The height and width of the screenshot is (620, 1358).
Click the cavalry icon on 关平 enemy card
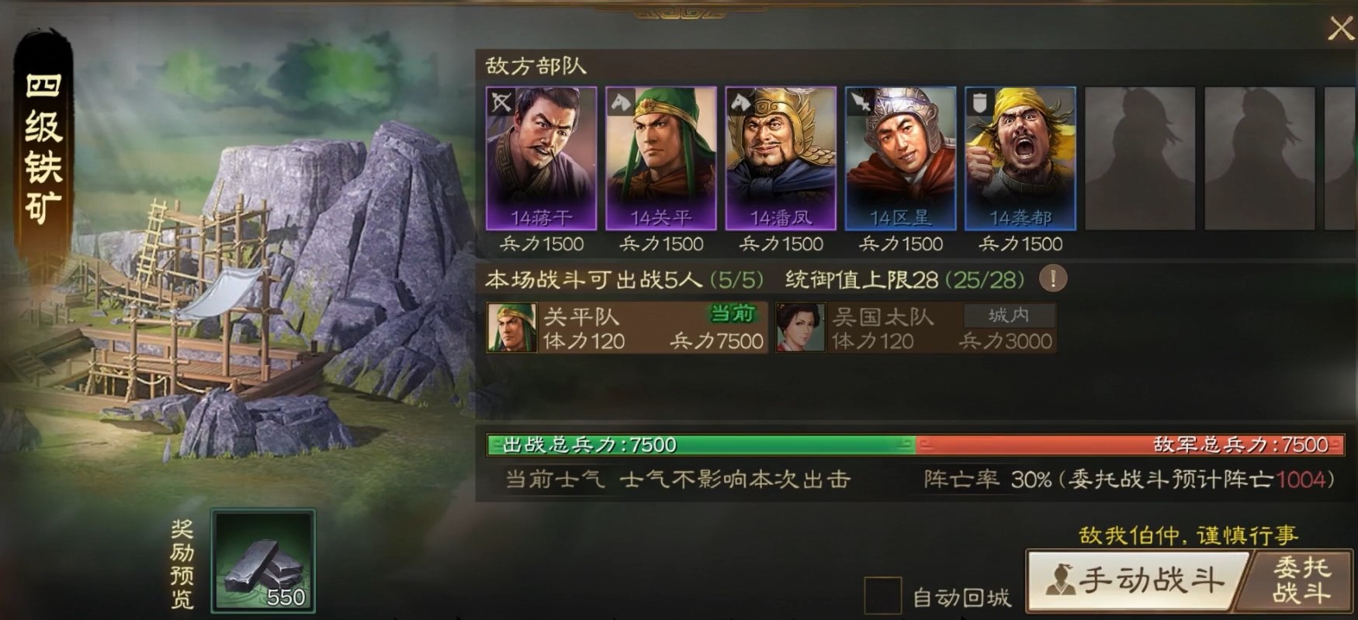pyautogui.click(x=621, y=102)
